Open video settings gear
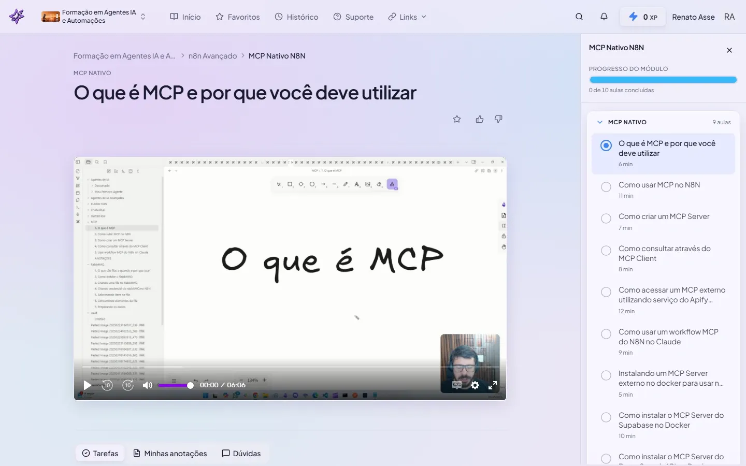This screenshot has height=466, width=746. 475,385
